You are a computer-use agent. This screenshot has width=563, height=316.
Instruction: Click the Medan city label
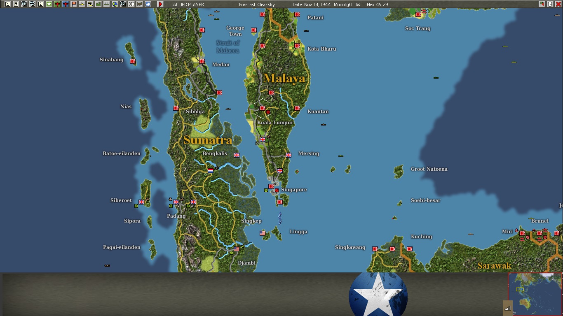click(221, 65)
